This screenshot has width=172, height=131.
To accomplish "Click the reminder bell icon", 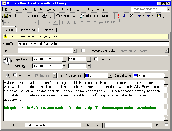I will coord(7,75).
